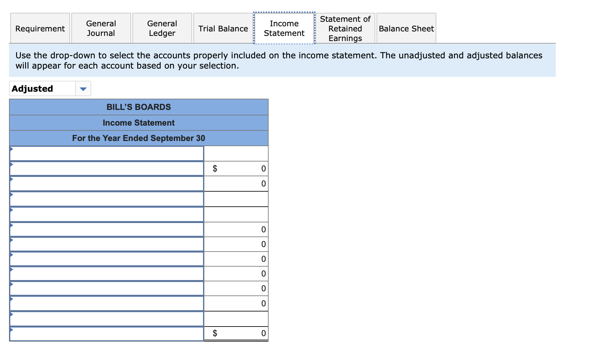The height and width of the screenshot is (348, 613).
Task: Select the Income Statement tab
Action: [x=284, y=28]
